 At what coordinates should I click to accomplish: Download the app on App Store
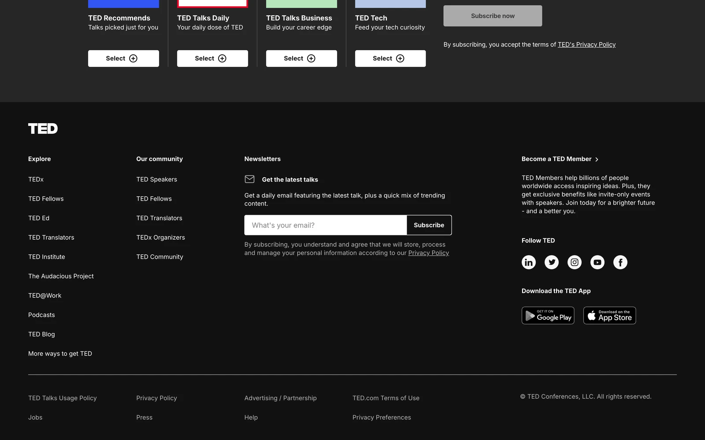click(610, 315)
